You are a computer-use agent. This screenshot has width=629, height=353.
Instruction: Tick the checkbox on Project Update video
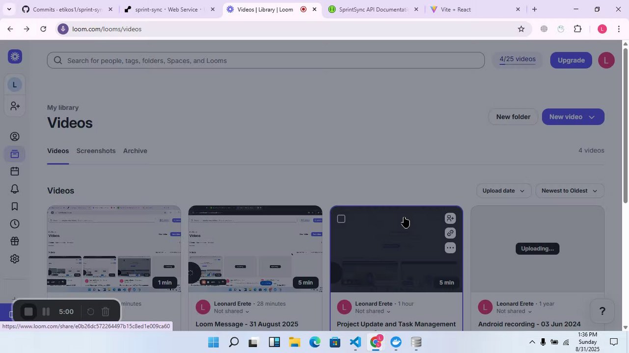tap(341, 219)
